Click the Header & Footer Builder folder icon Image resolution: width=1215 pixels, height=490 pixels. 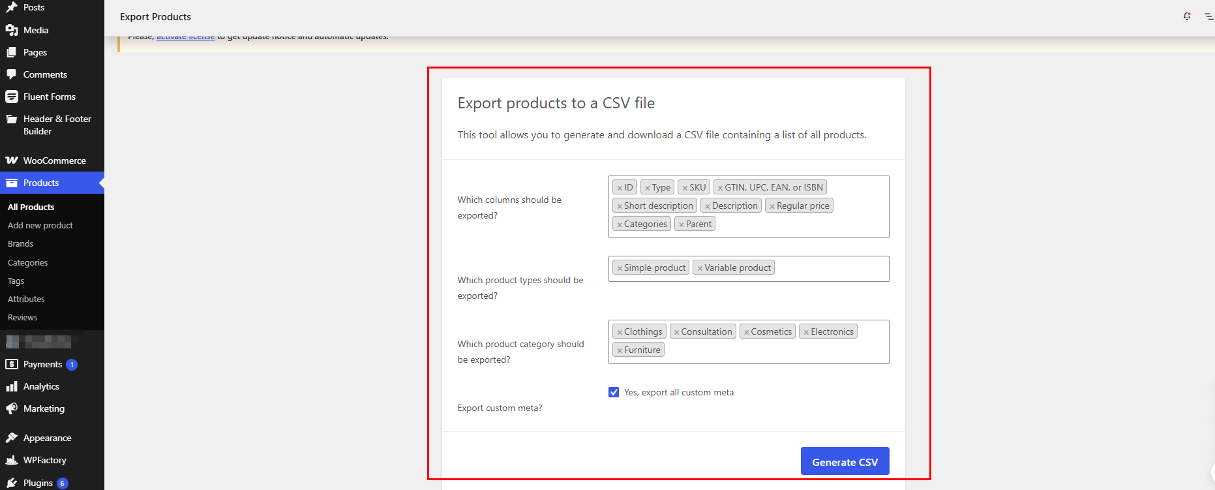point(12,119)
